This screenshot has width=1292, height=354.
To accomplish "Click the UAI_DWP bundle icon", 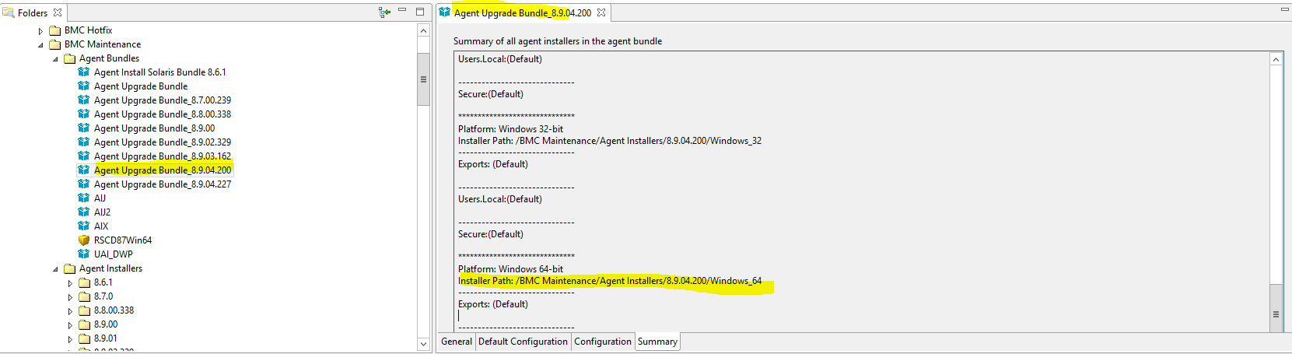I will pyautogui.click(x=84, y=254).
